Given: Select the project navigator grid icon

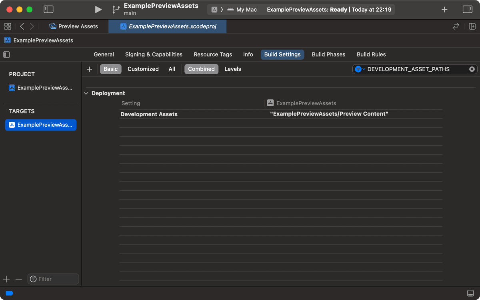Looking at the screenshot, I should click(x=7, y=26).
